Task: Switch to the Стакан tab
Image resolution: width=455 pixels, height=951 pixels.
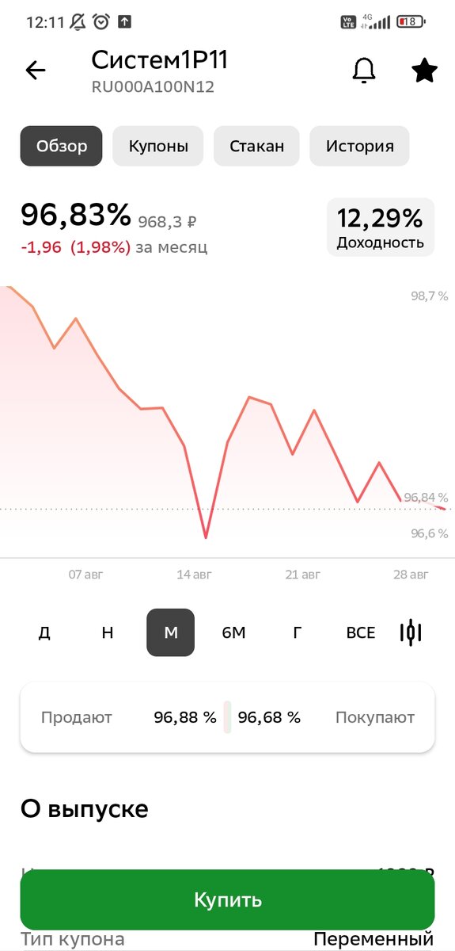Action: (x=256, y=146)
